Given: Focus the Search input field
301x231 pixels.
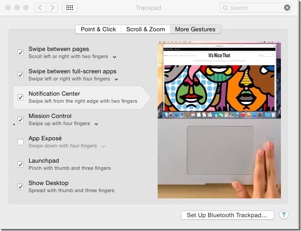Looking at the screenshot, I should click(256, 8).
